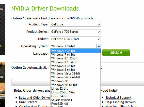
Task: Select Linux 32-bit ARM option
Action: click(x=75, y=92)
